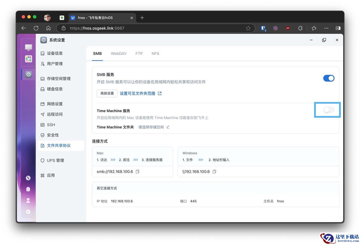This screenshot has width=360, height=244.
Task: Open the browser more options menu
Action: pyautogui.click(x=326, y=28)
